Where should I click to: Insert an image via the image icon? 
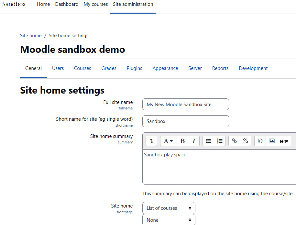[x=271, y=141]
